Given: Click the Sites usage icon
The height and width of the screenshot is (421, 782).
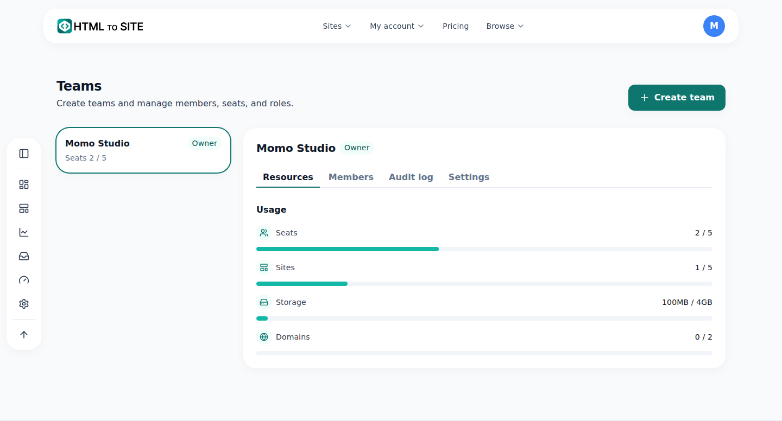Looking at the screenshot, I should (x=264, y=267).
